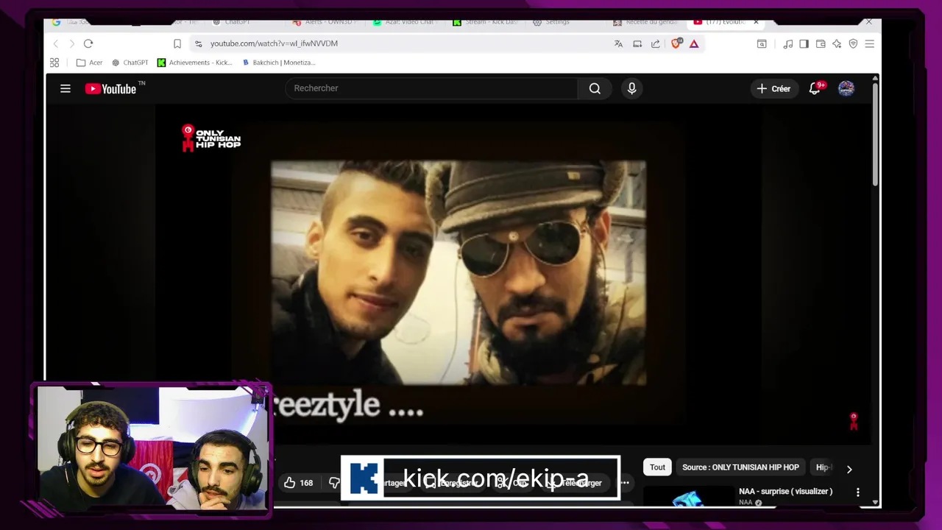Start voice search with microphone icon
The height and width of the screenshot is (530, 942).
pos(631,88)
